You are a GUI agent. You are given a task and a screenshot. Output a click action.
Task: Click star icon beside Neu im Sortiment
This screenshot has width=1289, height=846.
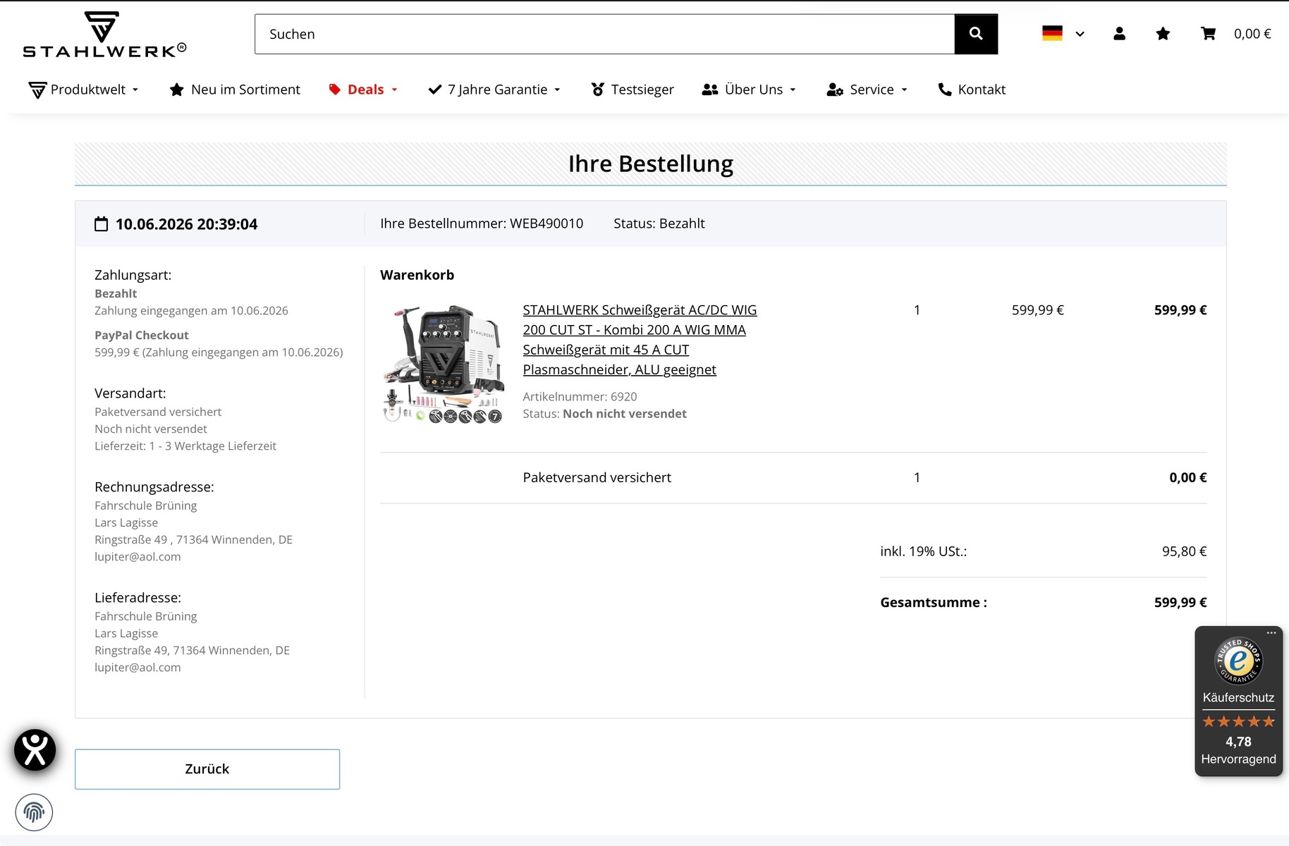click(x=176, y=90)
